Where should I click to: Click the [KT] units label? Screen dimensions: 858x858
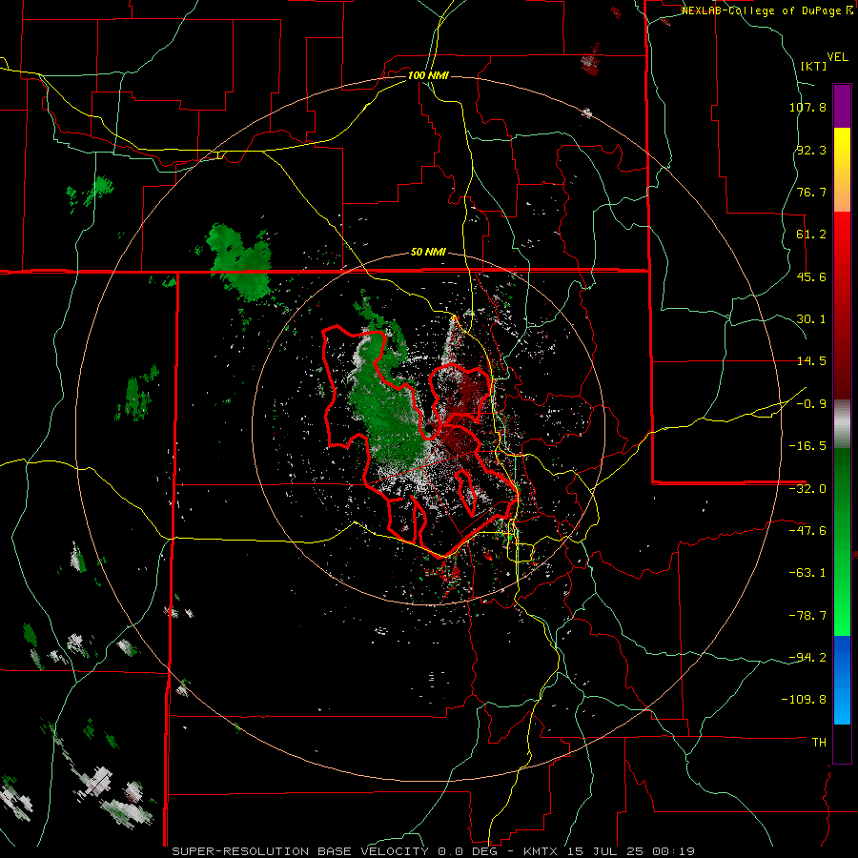[x=813, y=66]
